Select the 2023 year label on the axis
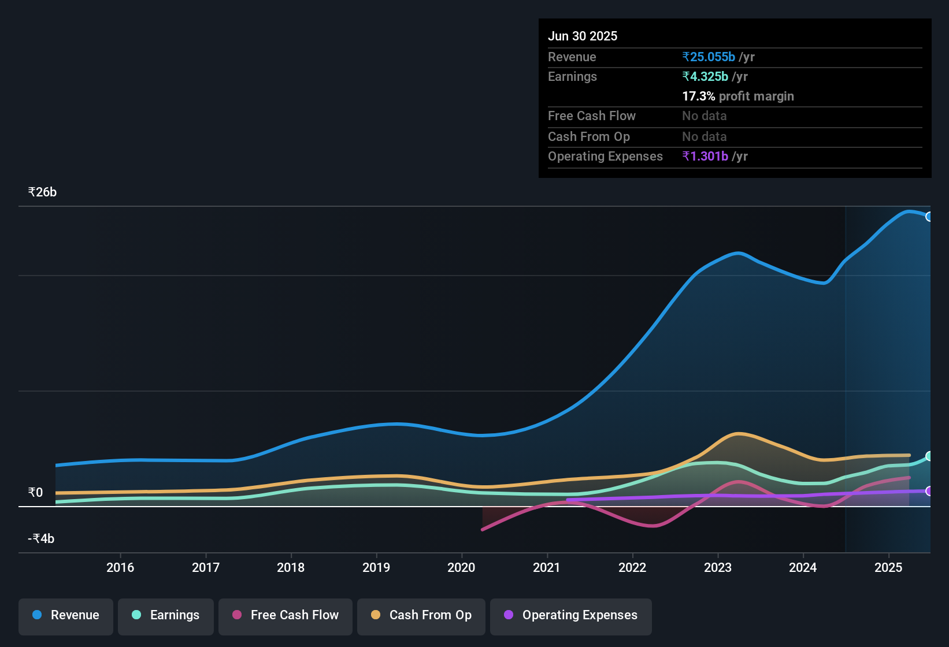The image size is (949, 647). [717, 568]
